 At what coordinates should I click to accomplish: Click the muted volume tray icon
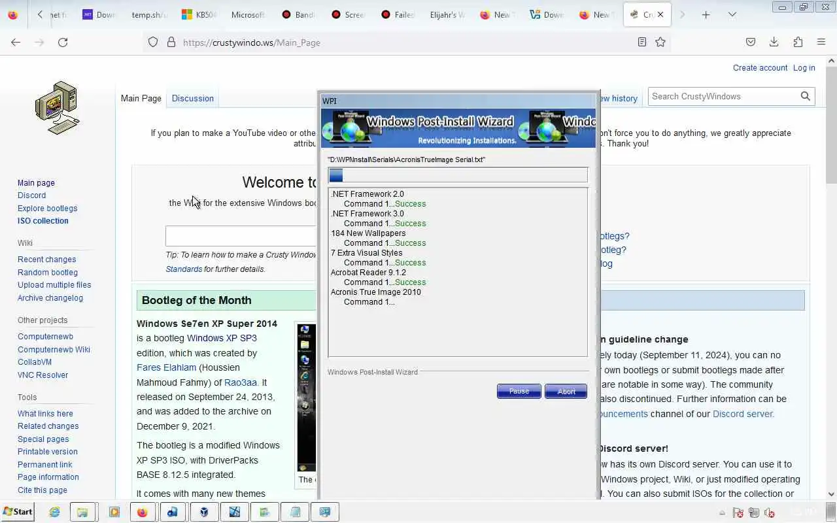770,513
